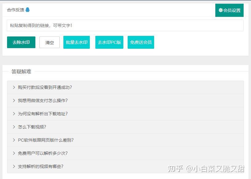
Task: Expand chevron for 怎么下载视频
Action: [14, 127]
